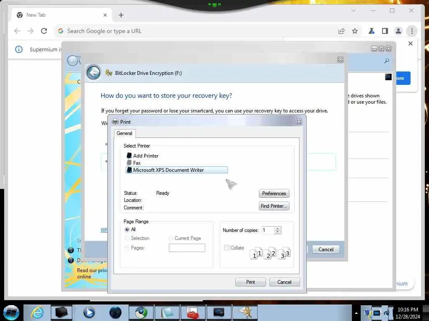
Task: Toggle the browser side panel icon
Action: [385, 31]
